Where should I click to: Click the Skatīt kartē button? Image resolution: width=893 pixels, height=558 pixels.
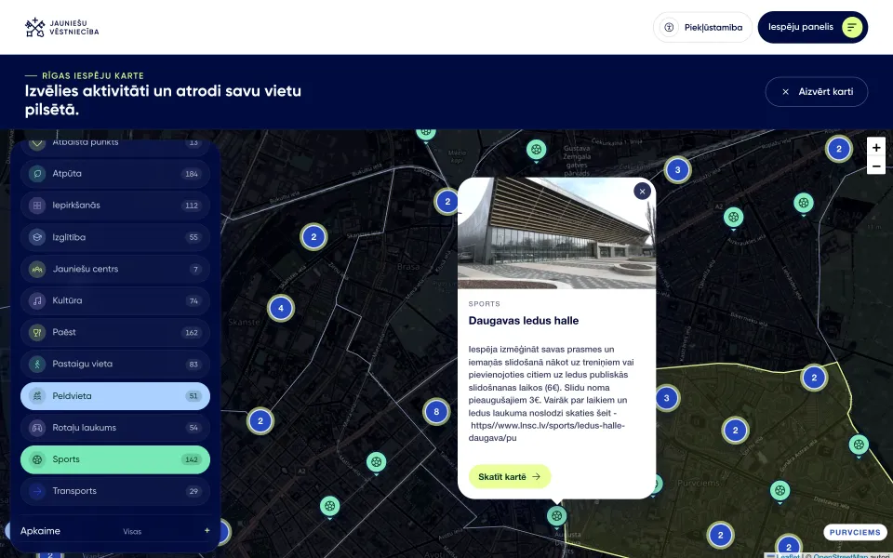coord(510,476)
